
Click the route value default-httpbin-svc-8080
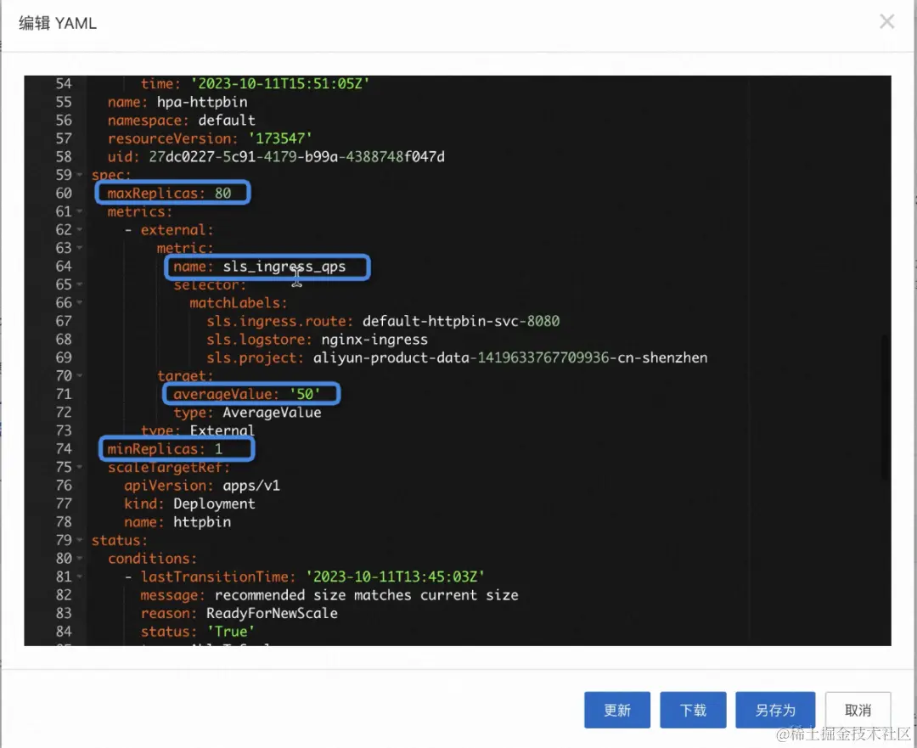(461, 320)
